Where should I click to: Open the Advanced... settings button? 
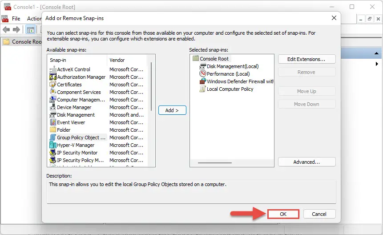click(306, 162)
